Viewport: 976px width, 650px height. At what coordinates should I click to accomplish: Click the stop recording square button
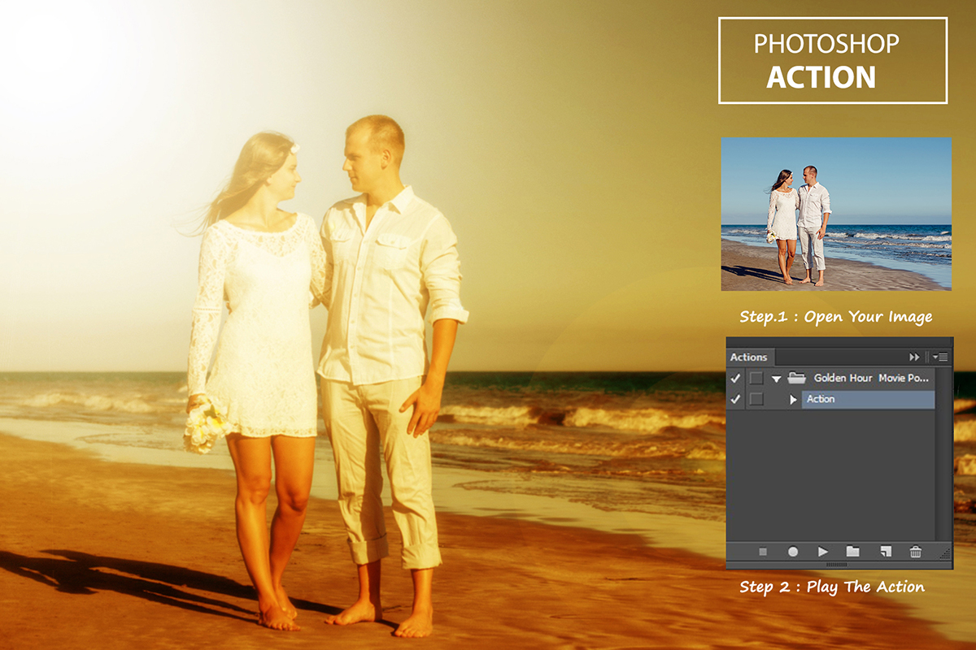(x=763, y=552)
